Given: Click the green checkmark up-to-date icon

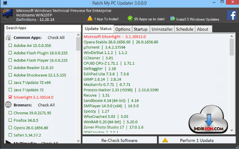Looking at the screenshot, I should click(130, 19).
